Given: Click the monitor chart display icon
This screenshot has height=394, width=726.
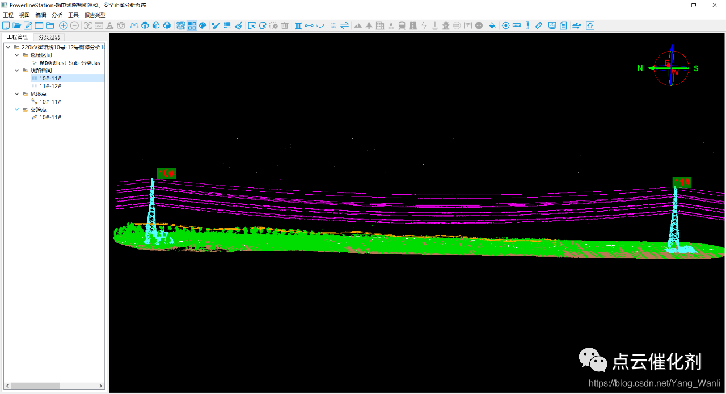Looking at the screenshot, I should coord(552,25).
